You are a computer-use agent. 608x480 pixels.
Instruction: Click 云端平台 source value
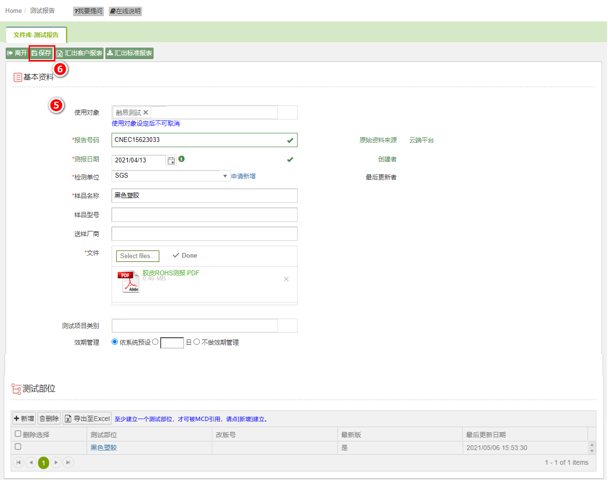coord(422,140)
